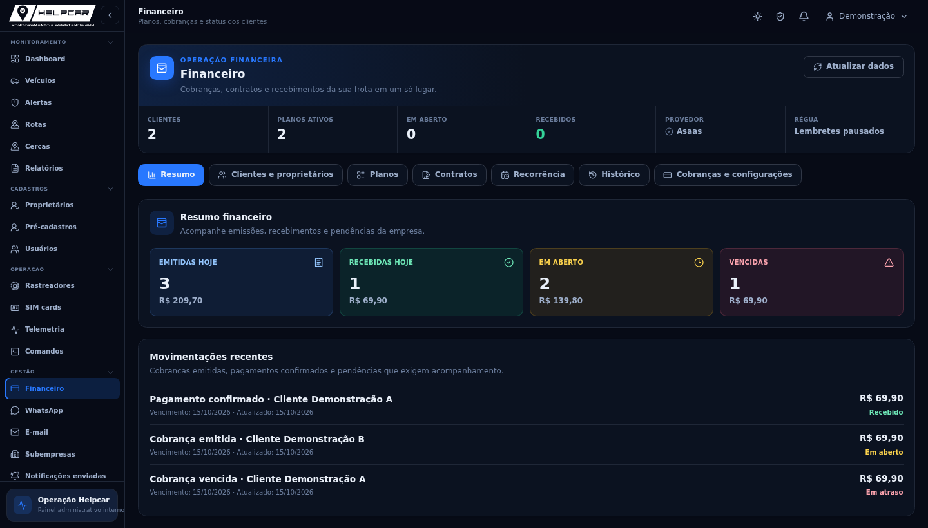
Task: Click the E-mail envelope icon
Action: coord(15,432)
